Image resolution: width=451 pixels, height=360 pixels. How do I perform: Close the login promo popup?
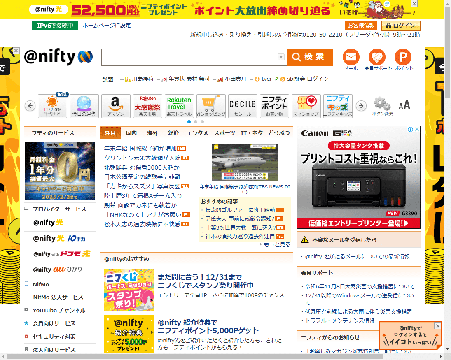[437, 325]
